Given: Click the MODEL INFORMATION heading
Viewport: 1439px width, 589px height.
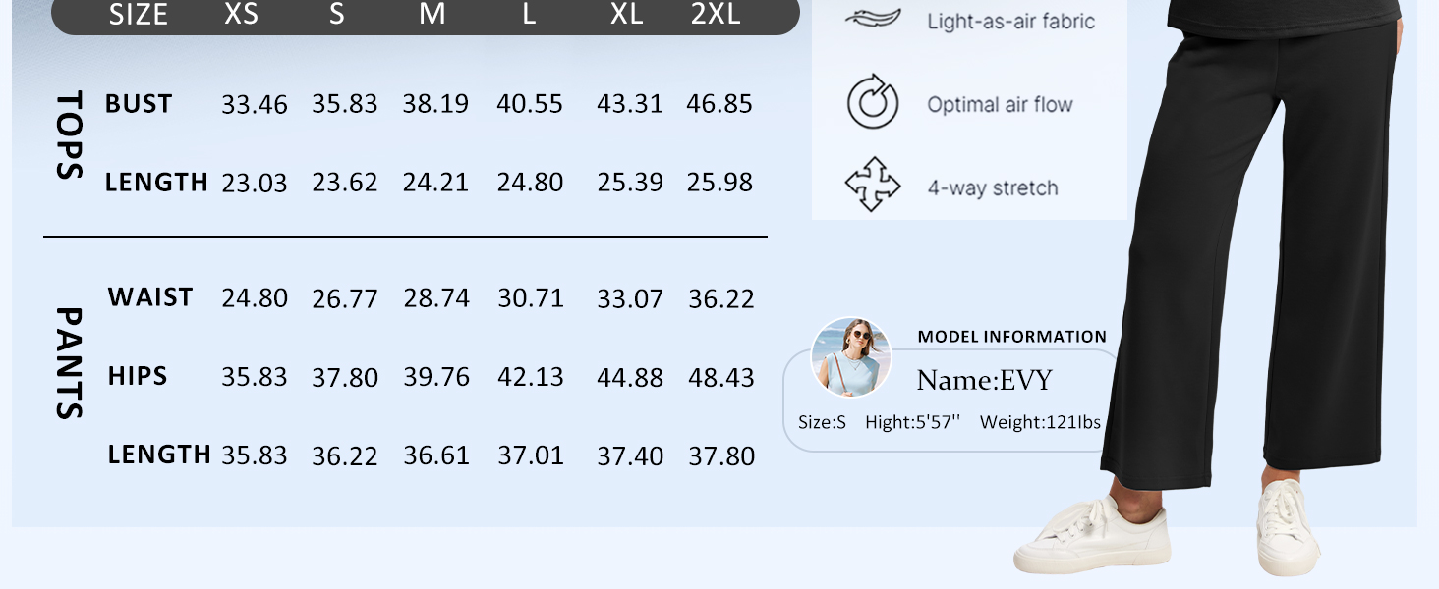Looking at the screenshot, I should 1011,337.
